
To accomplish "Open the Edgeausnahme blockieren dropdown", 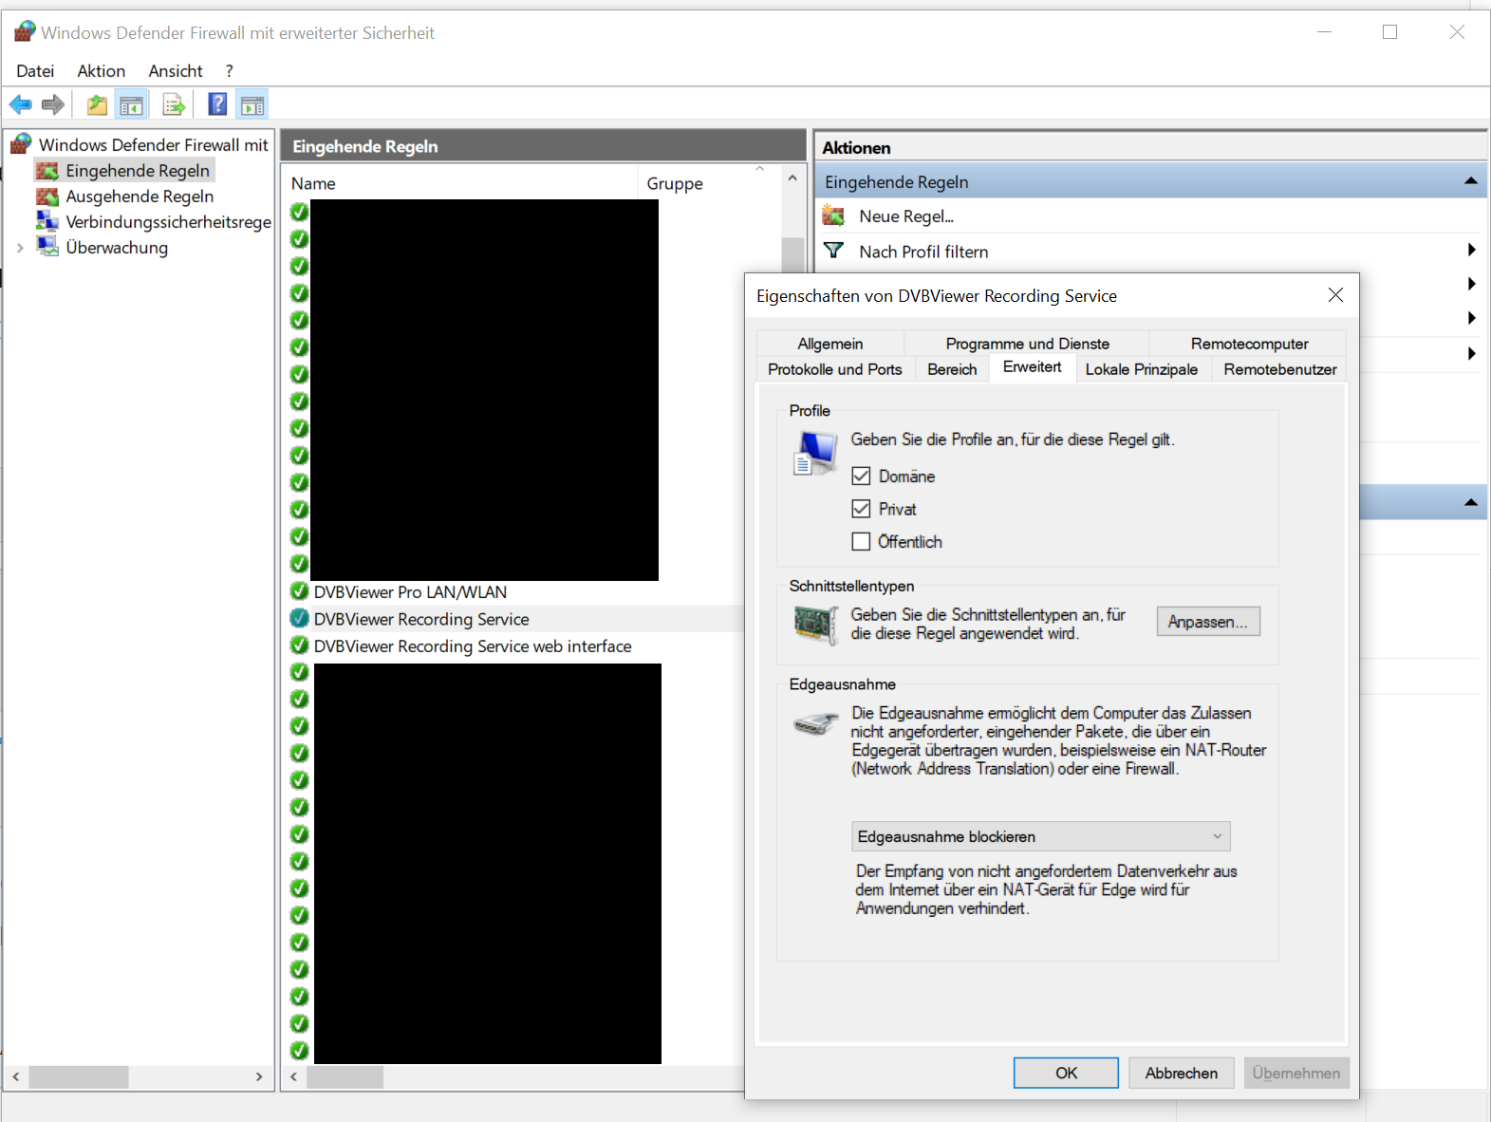I will coord(1041,836).
